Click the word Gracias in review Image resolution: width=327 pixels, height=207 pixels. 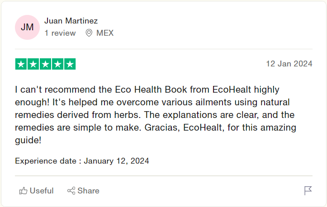(162, 127)
